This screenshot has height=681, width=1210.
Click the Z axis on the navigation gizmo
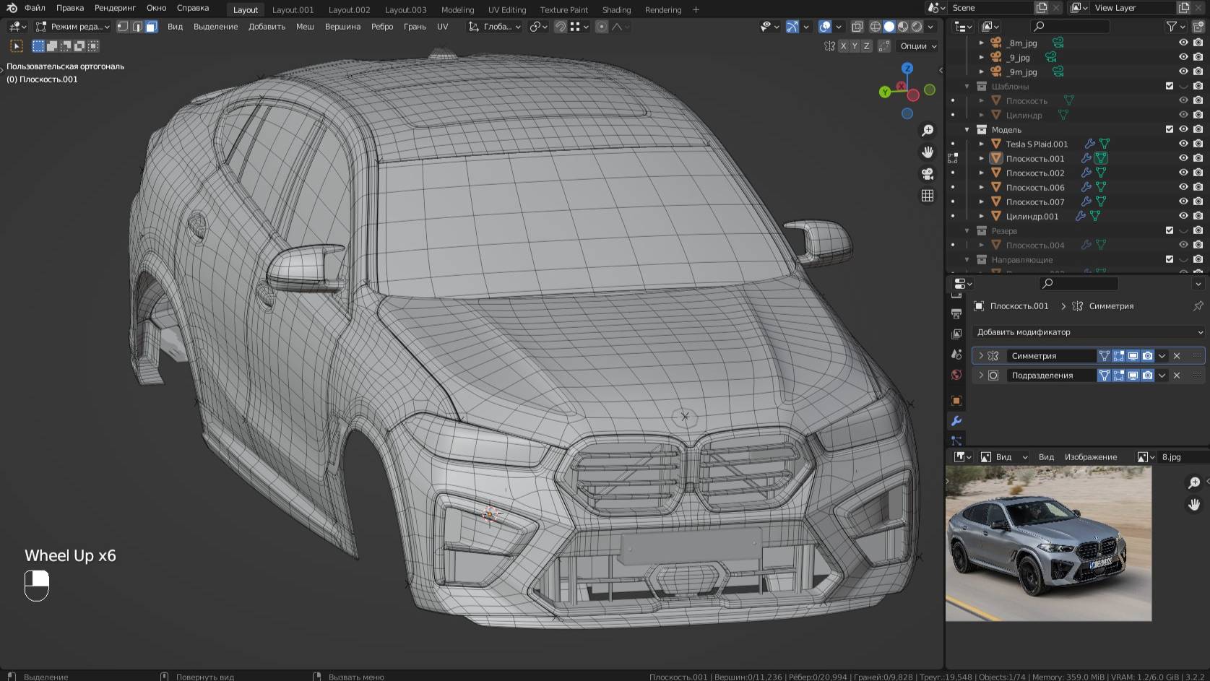[x=907, y=67]
